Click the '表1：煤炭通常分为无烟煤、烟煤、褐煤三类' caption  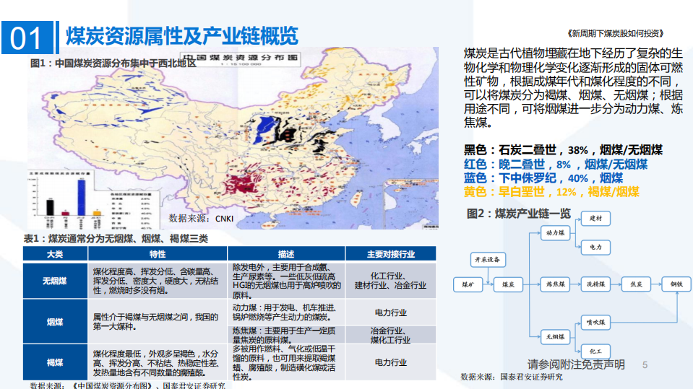click(116, 239)
